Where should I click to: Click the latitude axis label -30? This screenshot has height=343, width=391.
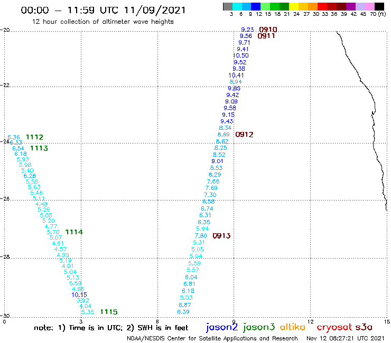click(5, 316)
